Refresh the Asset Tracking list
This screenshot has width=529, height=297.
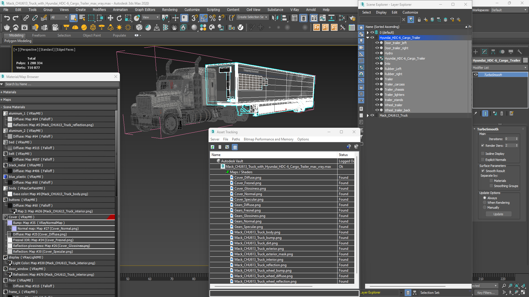pos(212,147)
